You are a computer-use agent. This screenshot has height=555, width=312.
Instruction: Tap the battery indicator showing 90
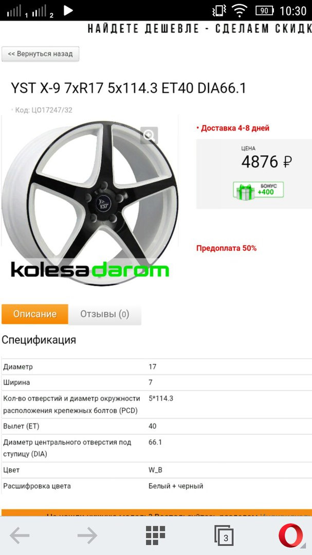point(265,11)
